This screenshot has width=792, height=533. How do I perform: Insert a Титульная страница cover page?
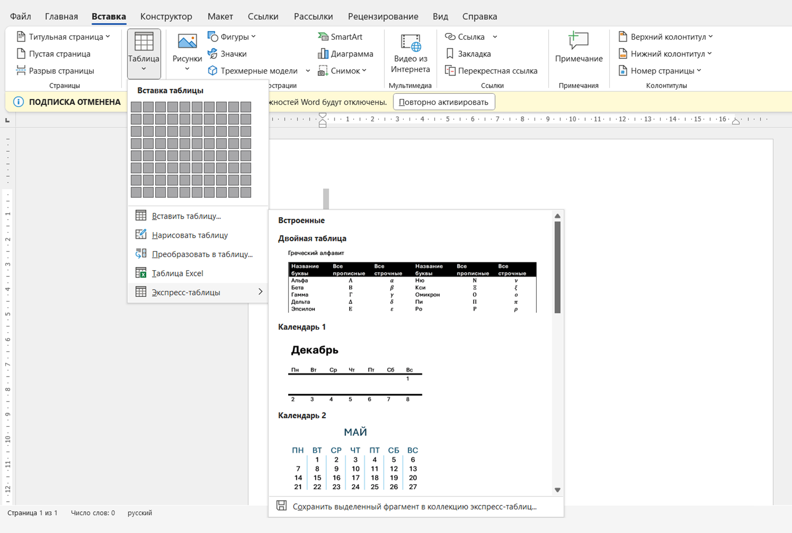64,37
